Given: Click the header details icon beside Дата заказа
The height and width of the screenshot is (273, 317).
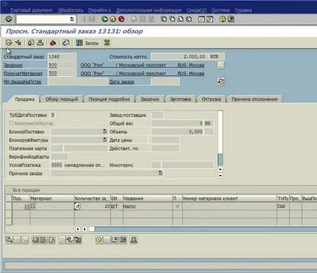Looking at the screenshot, I should point(221,81).
